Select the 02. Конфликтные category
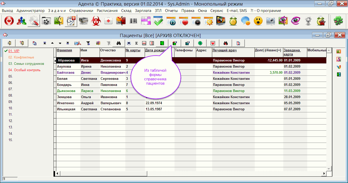The height and width of the screenshot is (183, 348). (21, 57)
